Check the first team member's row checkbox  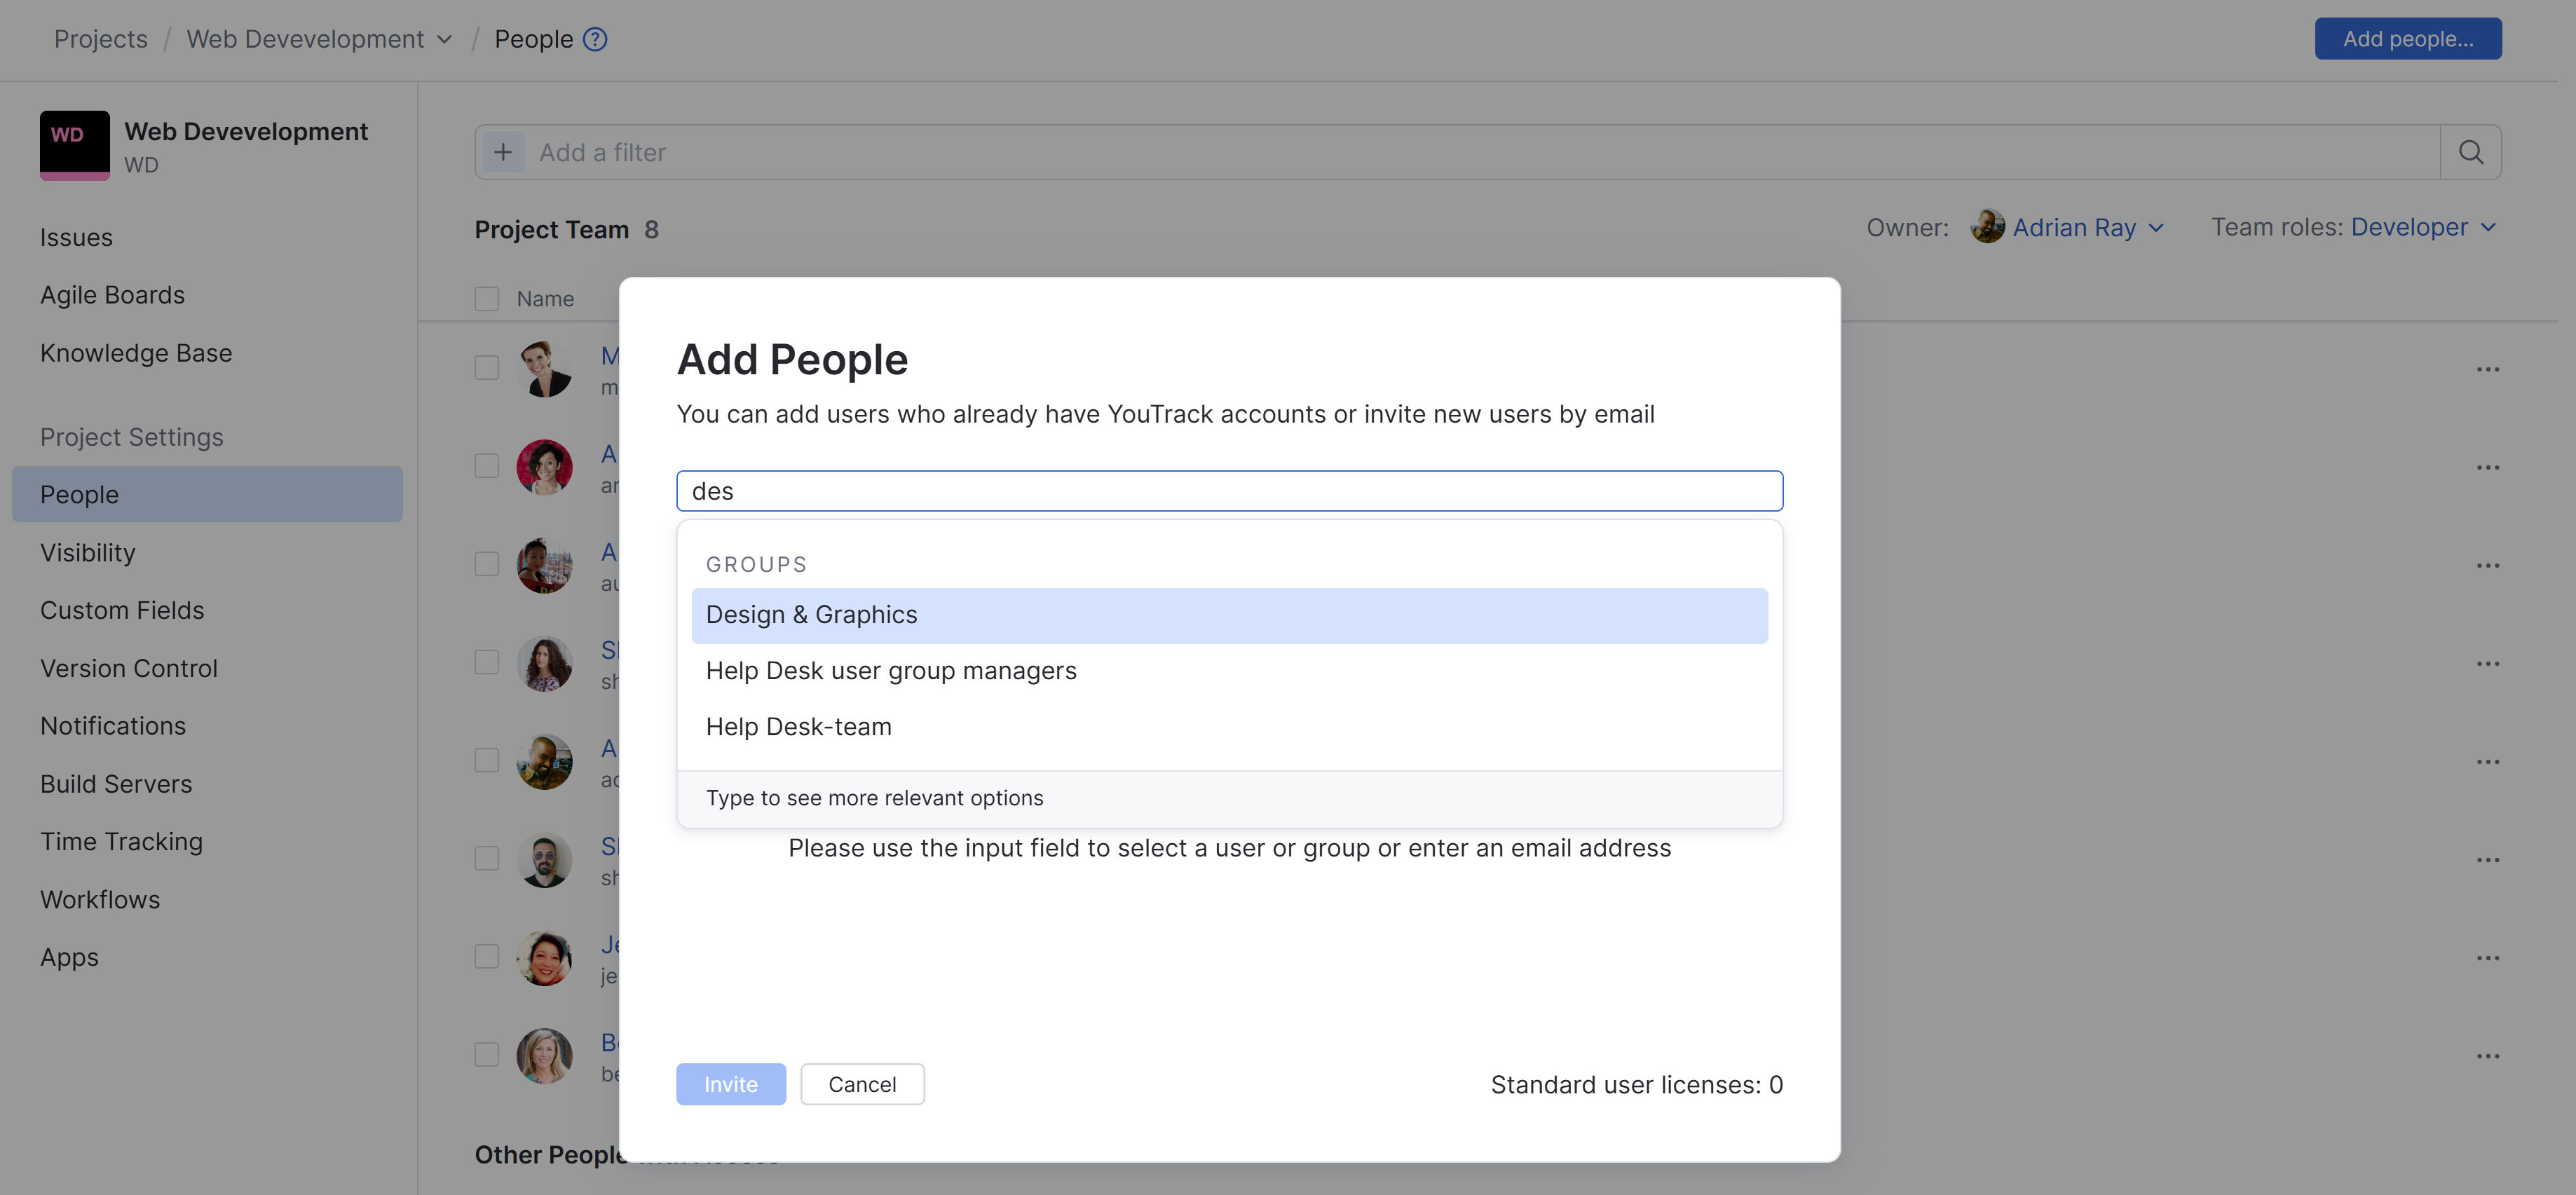(487, 368)
